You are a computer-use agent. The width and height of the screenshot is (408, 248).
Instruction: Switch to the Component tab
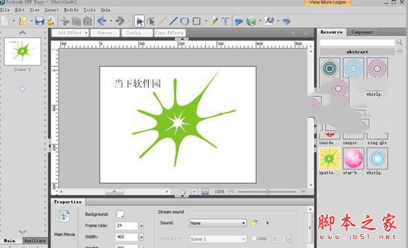(362, 32)
